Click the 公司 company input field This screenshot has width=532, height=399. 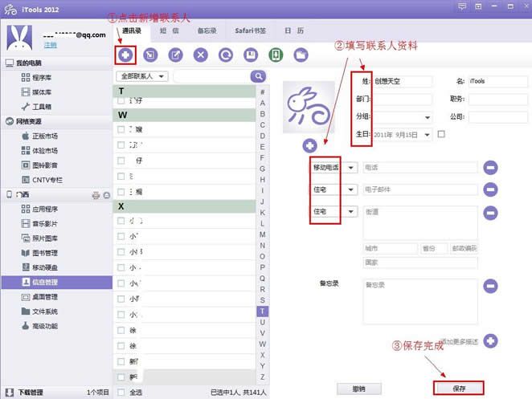click(498, 117)
